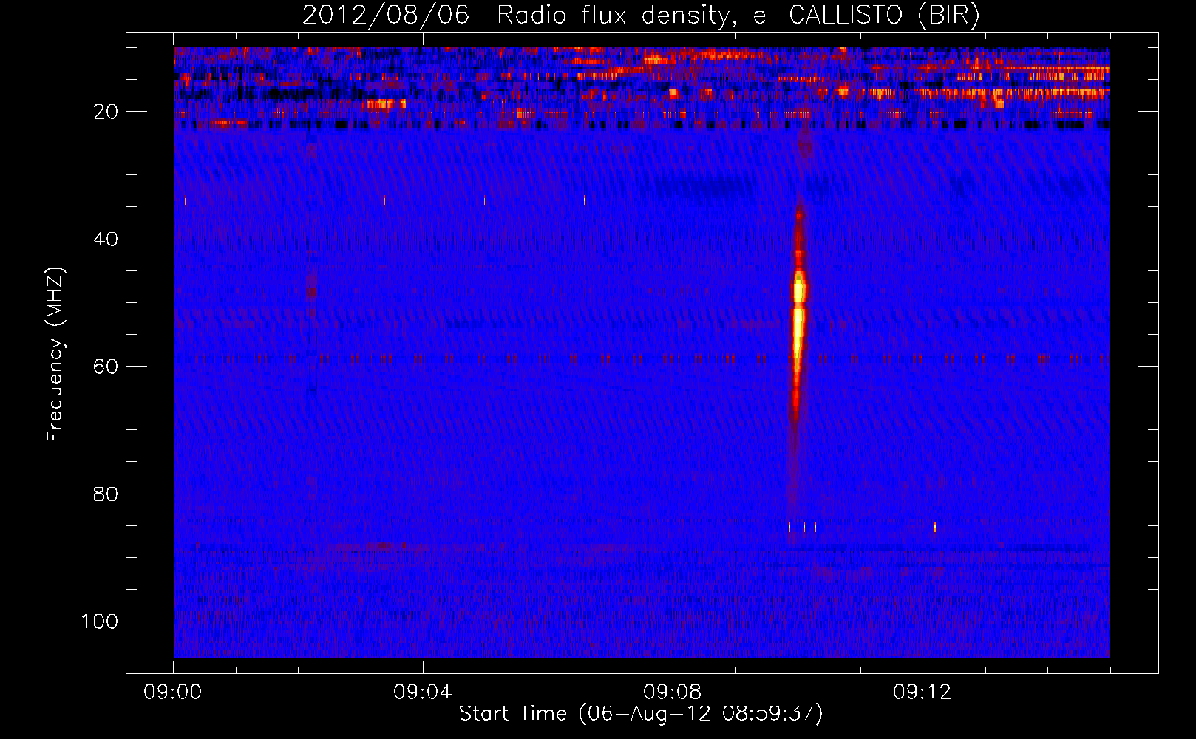The width and height of the screenshot is (1196, 739).
Task: Click the 20 frequency tick label
Action: 106,112
